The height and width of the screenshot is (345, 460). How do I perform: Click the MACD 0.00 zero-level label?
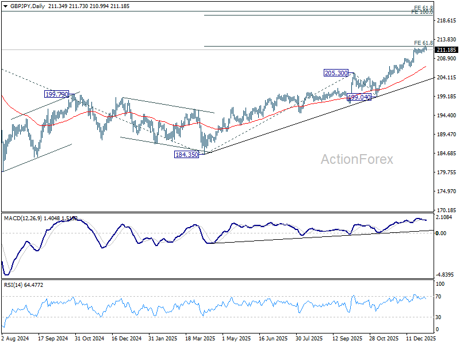442,233
